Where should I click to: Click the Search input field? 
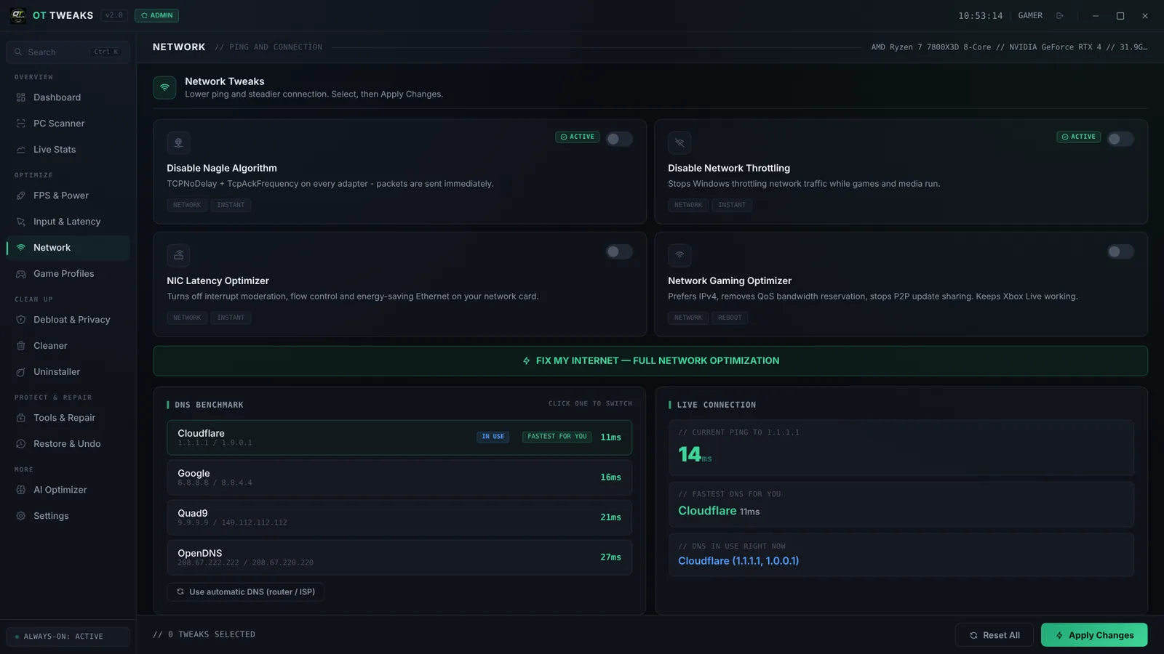[x=68, y=52]
